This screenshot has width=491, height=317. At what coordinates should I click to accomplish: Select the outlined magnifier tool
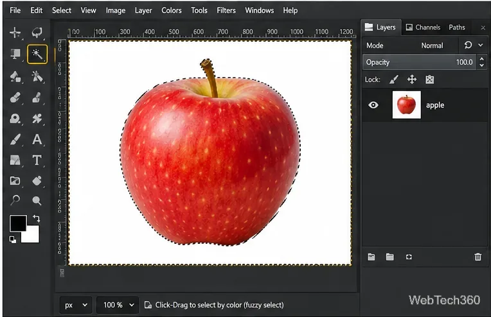click(15, 200)
